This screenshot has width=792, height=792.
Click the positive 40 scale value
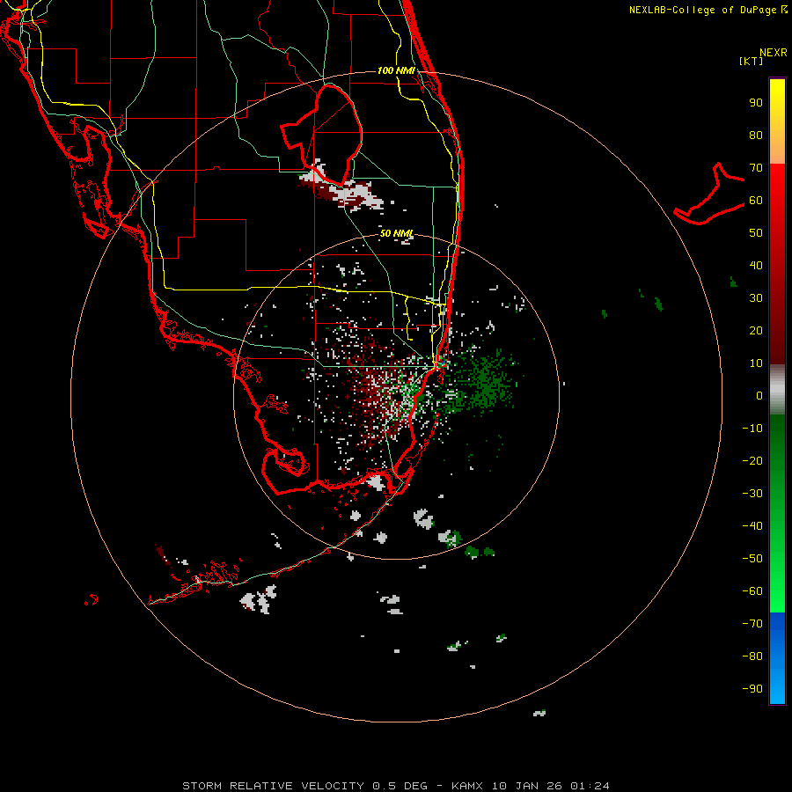[x=756, y=265]
